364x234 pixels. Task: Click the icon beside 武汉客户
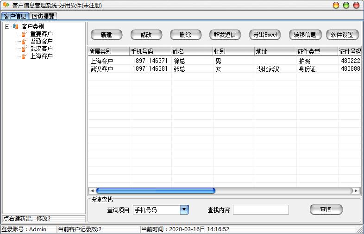point(25,49)
